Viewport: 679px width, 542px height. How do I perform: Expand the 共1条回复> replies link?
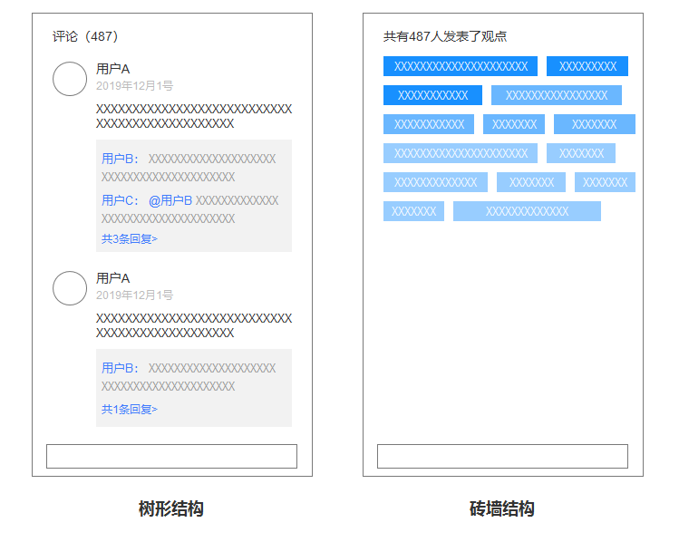coord(130,410)
